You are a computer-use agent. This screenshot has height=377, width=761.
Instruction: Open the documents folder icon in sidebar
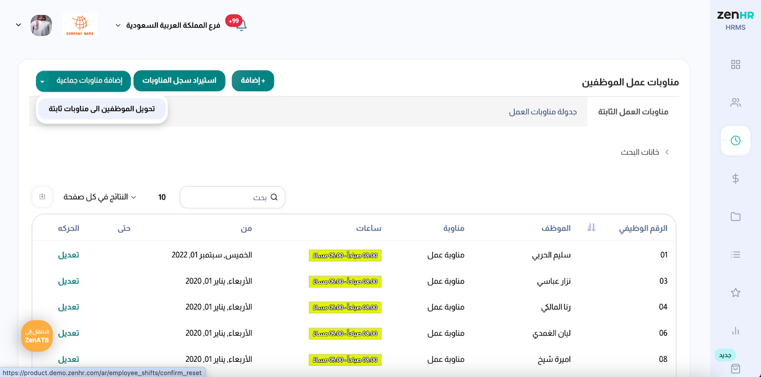tap(735, 217)
